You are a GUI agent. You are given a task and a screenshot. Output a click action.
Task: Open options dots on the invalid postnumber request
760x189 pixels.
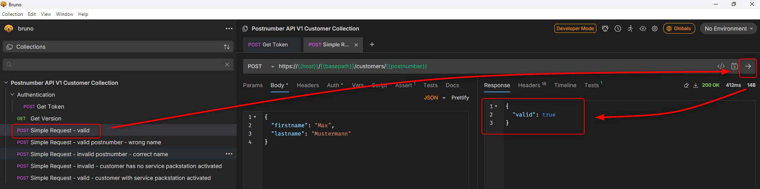[229, 154]
